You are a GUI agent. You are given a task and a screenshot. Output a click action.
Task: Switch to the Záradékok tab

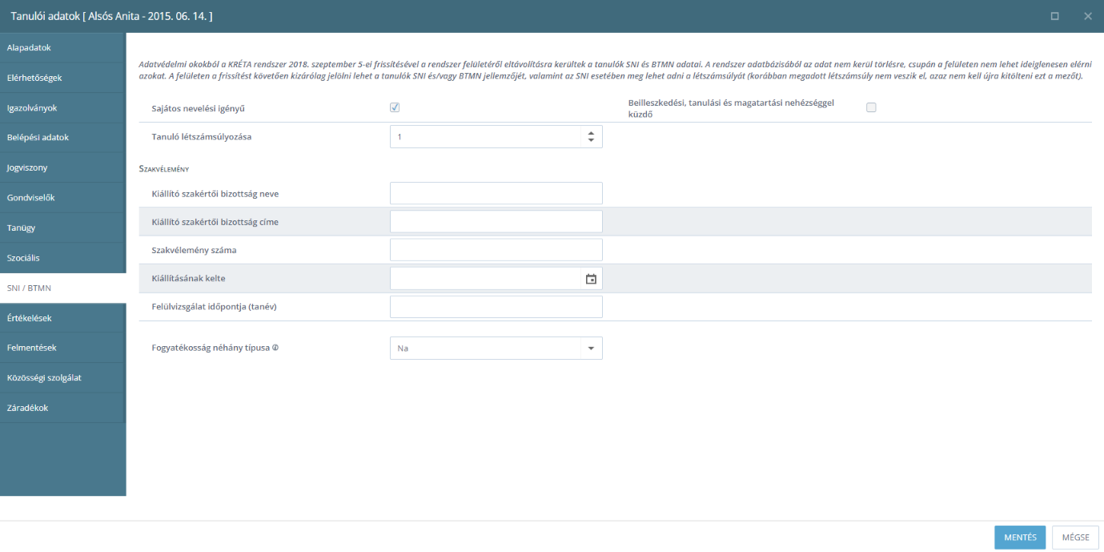click(63, 408)
